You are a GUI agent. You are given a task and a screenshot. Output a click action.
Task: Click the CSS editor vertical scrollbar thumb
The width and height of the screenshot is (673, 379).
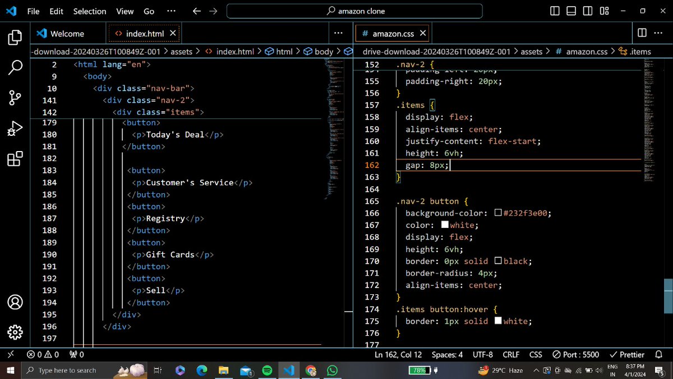(x=669, y=295)
